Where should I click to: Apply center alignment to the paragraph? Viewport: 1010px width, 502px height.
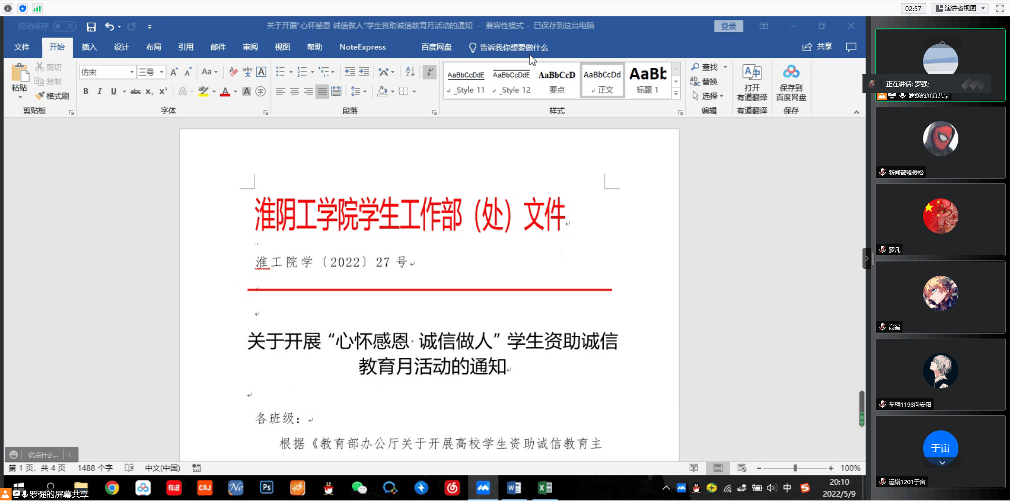click(295, 91)
